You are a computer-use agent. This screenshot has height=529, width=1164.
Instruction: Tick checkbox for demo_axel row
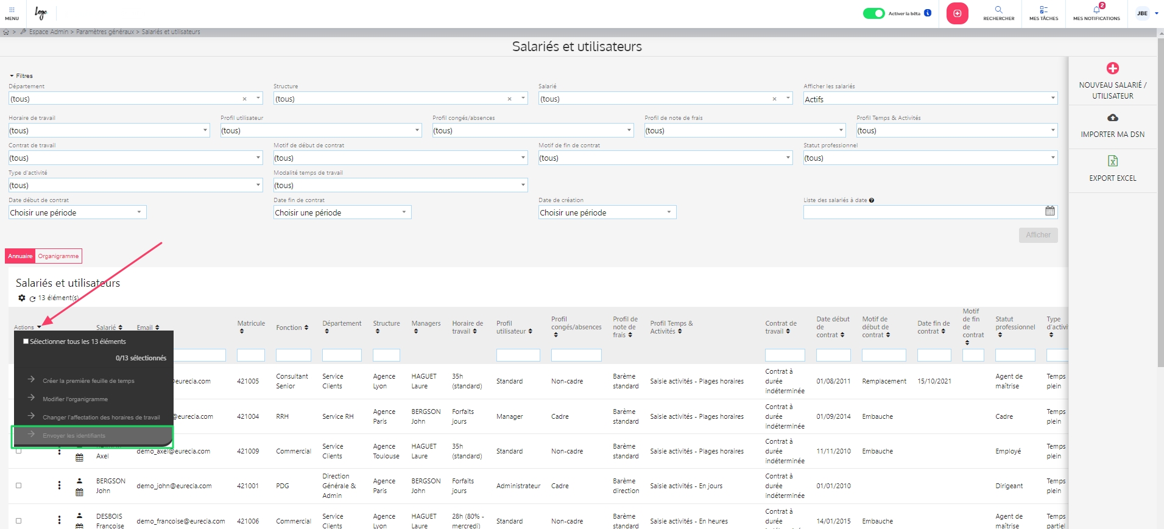(18, 451)
